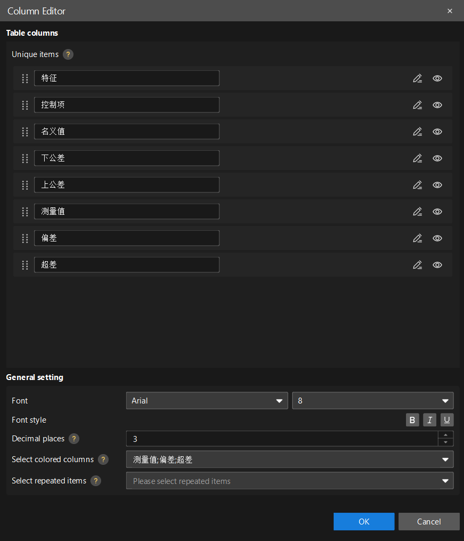
Task: Click the OK button
Action: pos(364,521)
